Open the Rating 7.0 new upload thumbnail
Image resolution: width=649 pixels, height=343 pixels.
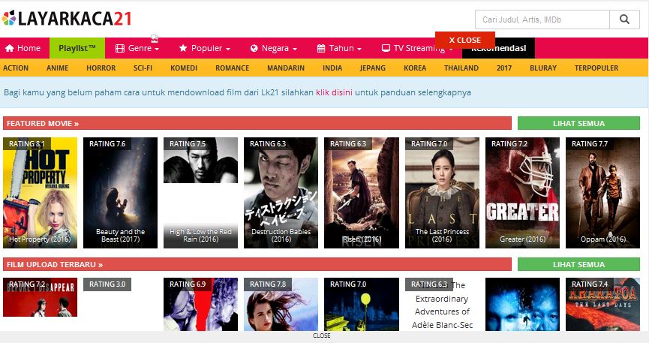(362, 305)
